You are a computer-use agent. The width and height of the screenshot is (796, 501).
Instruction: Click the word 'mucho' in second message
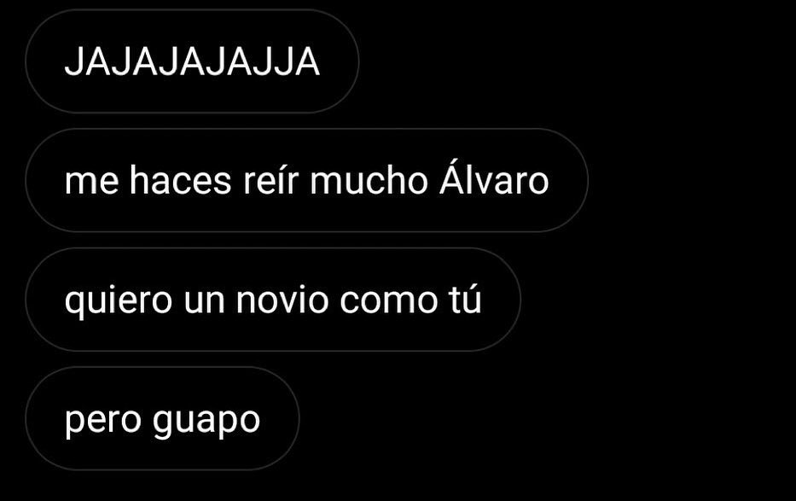(x=369, y=180)
